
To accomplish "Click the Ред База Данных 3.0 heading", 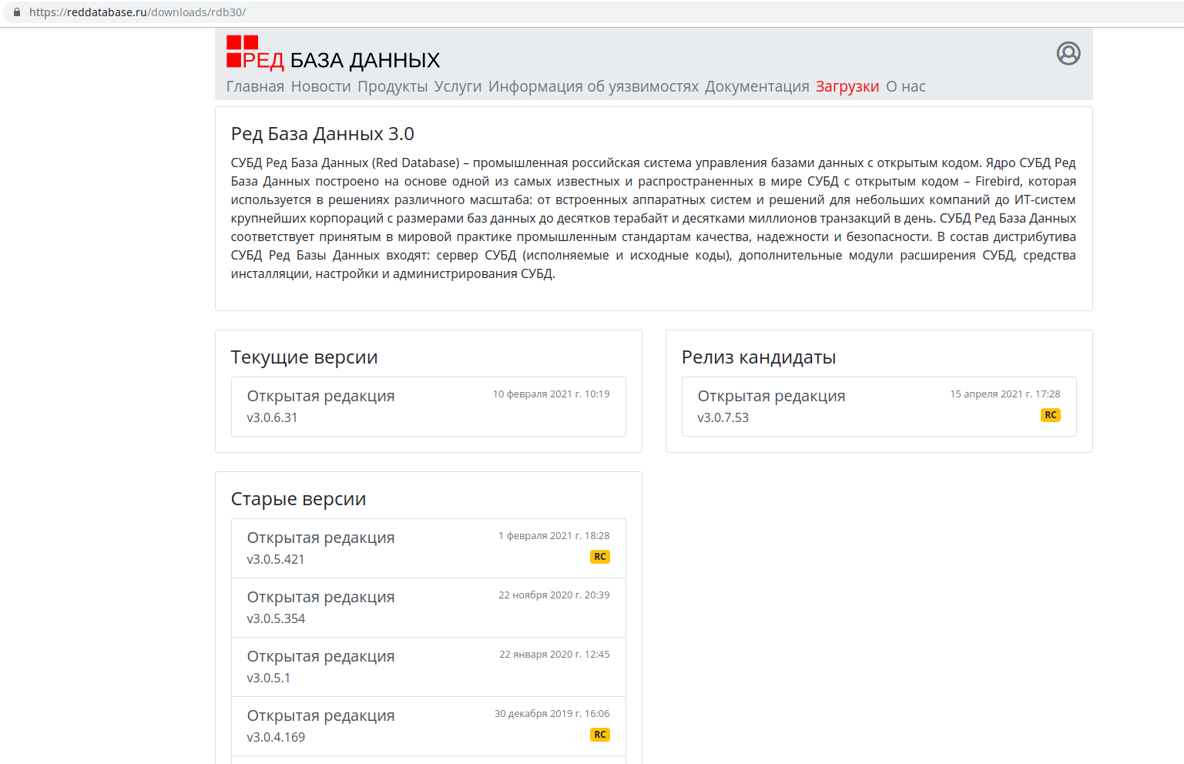I will click(322, 134).
